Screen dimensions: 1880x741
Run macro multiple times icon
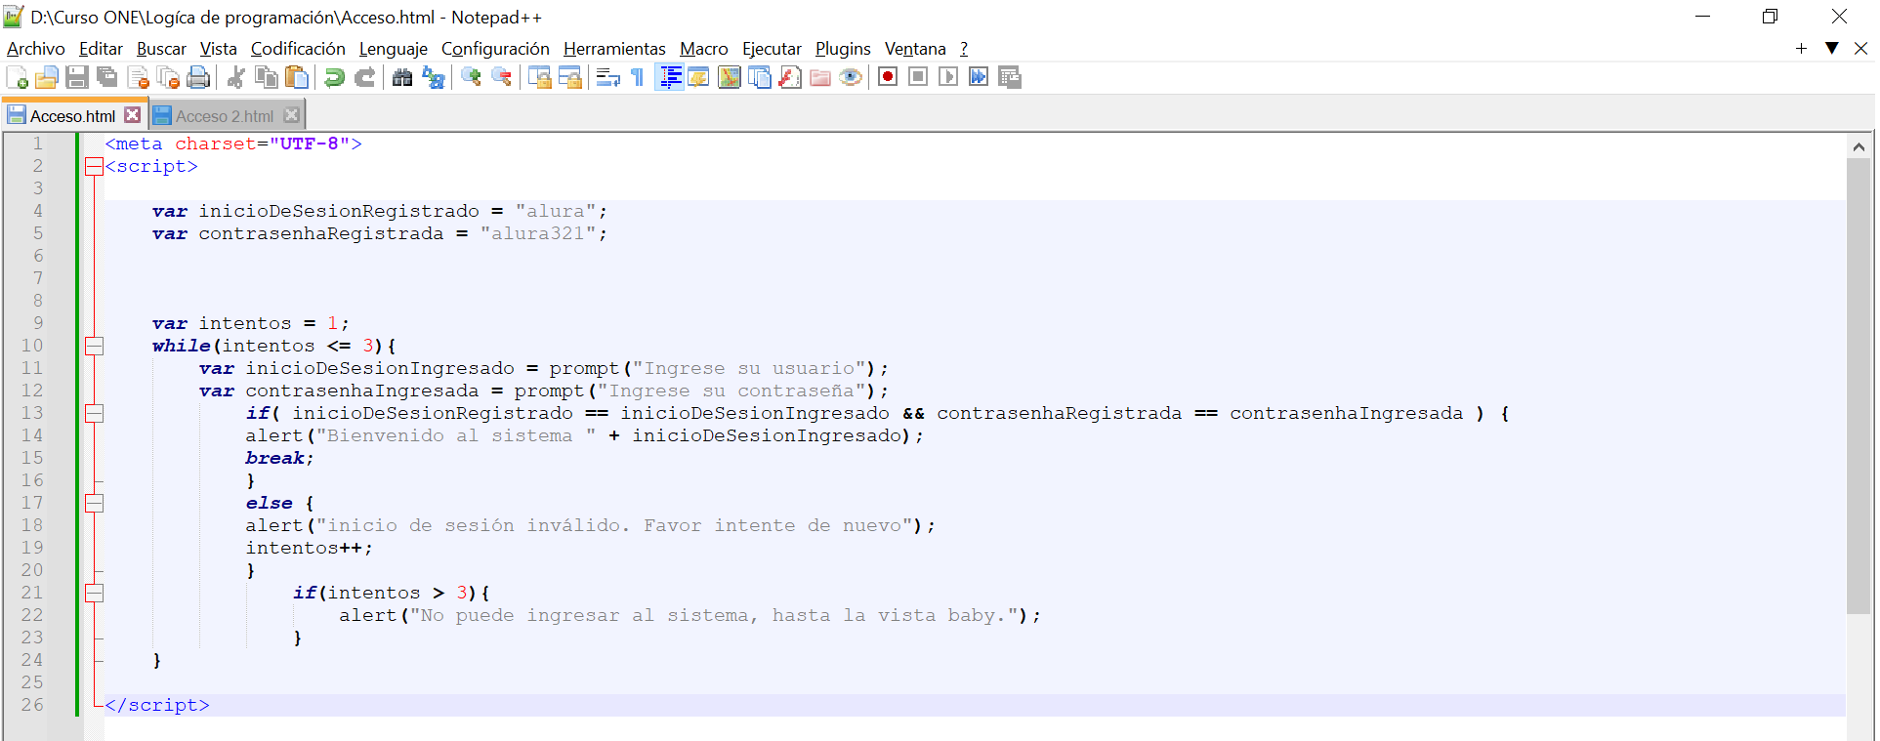tap(979, 77)
